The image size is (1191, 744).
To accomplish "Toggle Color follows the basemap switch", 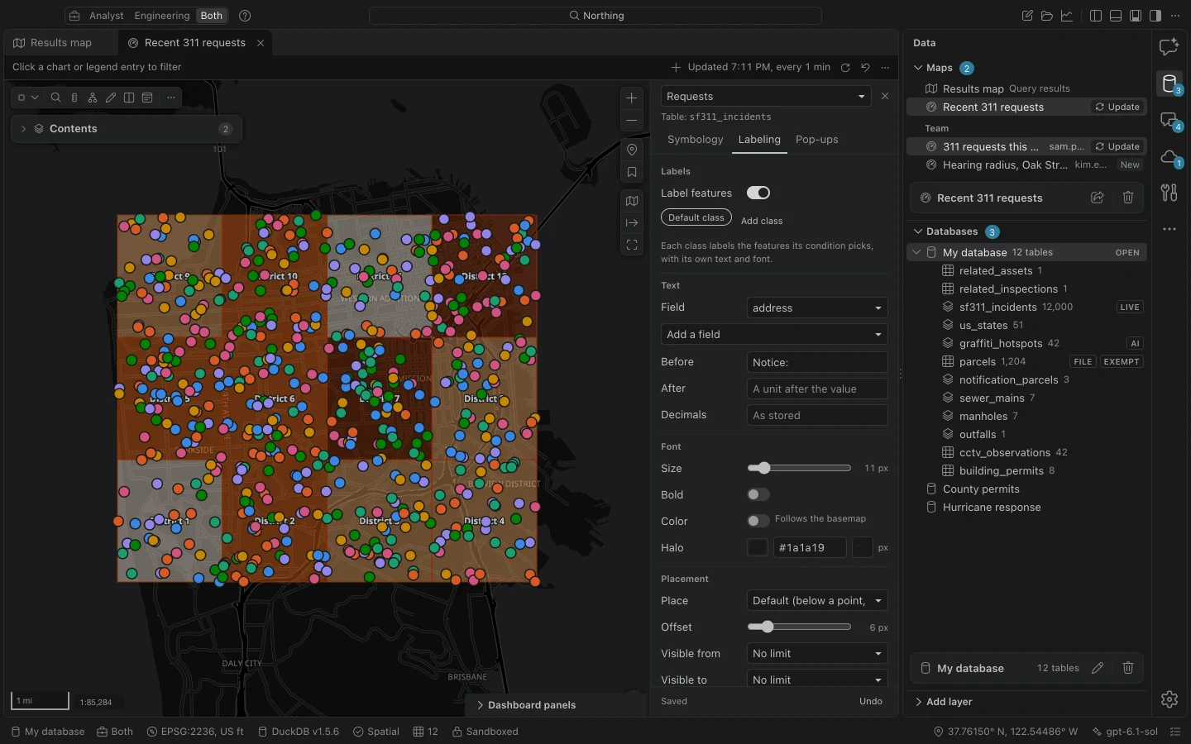I will coord(758,521).
